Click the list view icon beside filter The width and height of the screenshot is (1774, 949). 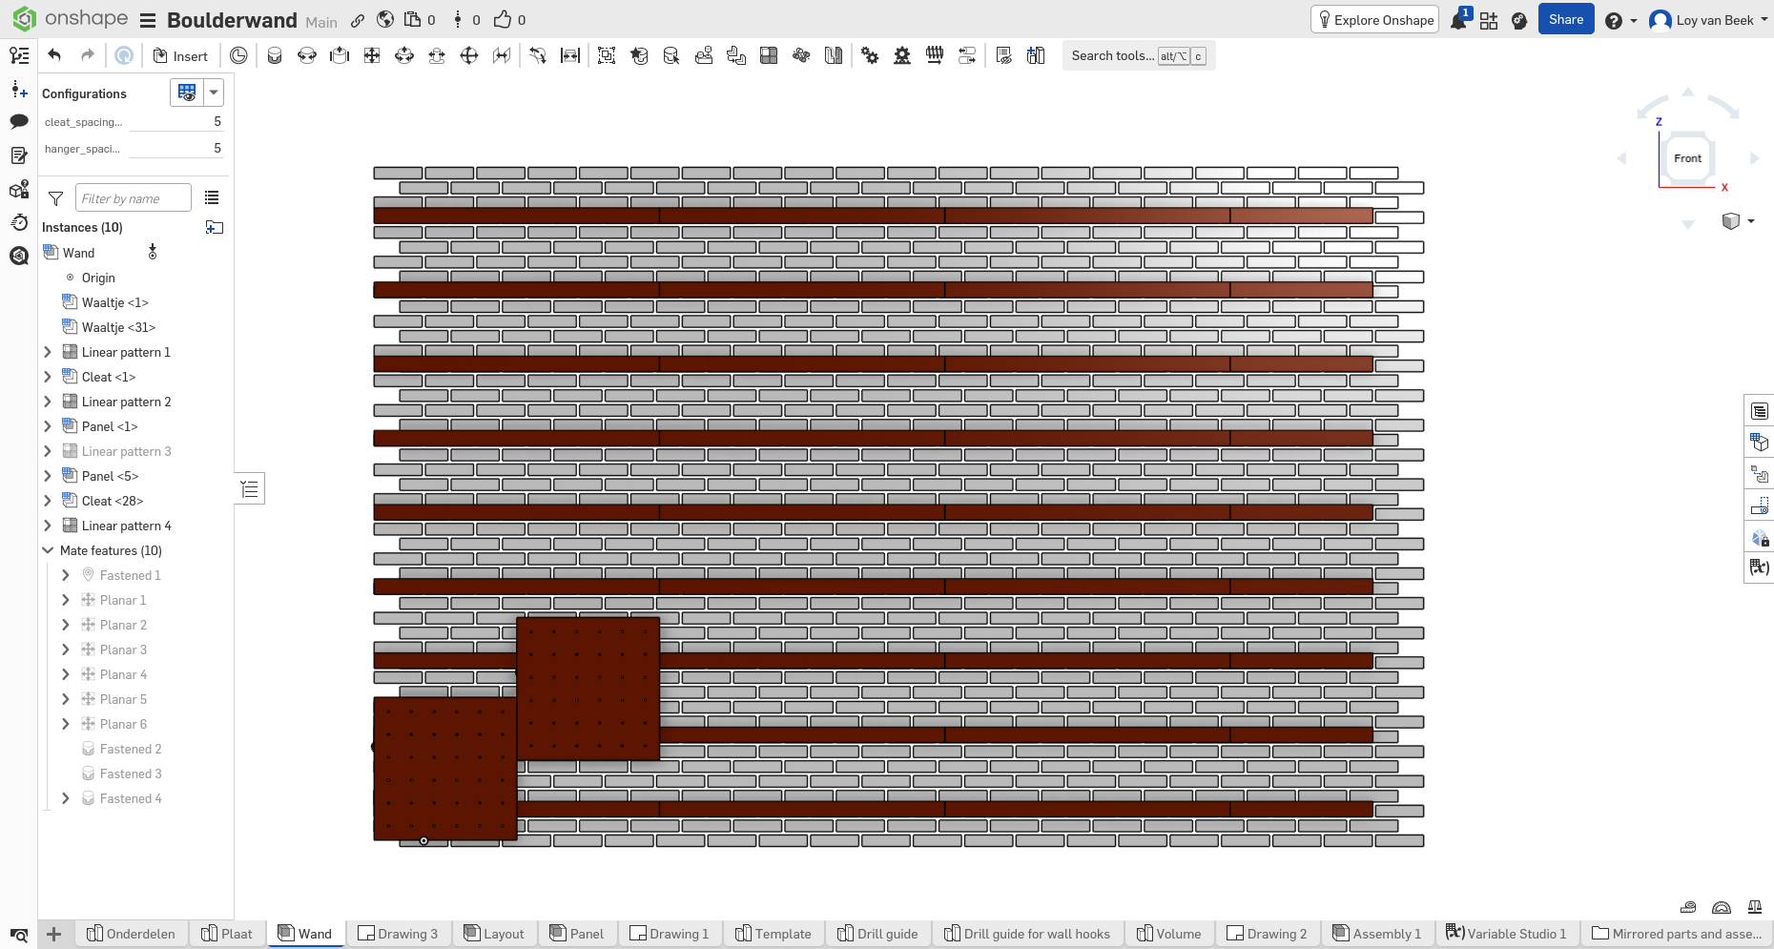212,197
